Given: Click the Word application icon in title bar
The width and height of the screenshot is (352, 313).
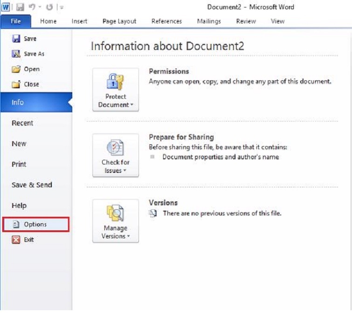Looking at the screenshot, I should (6, 7).
